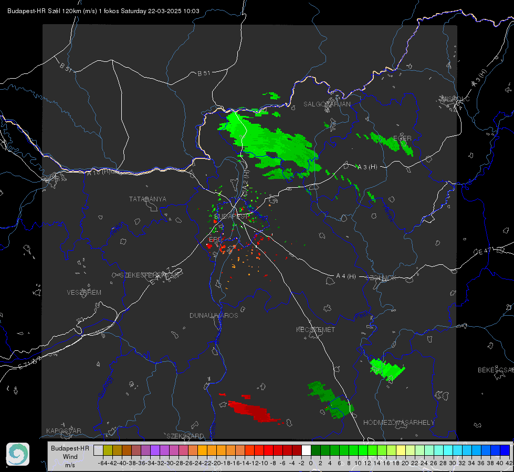The height and width of the screenshot is (472, 514).
Task: Click the SZÉKESFEHÉRVÁR city label
Action: point(150,275)
